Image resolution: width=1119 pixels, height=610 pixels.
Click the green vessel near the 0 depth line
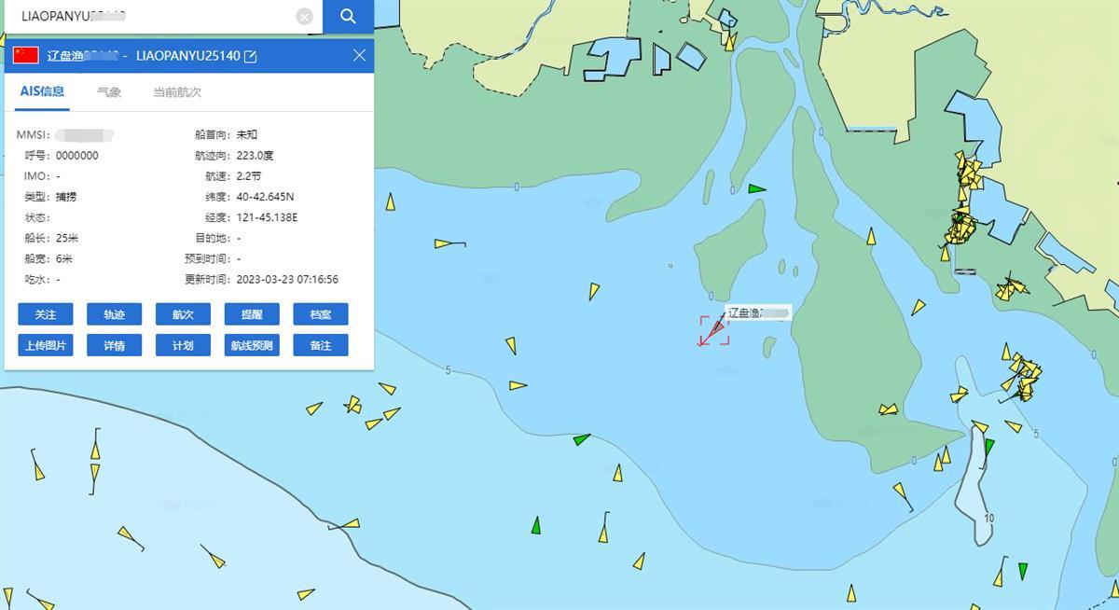(x=756, y=188)
